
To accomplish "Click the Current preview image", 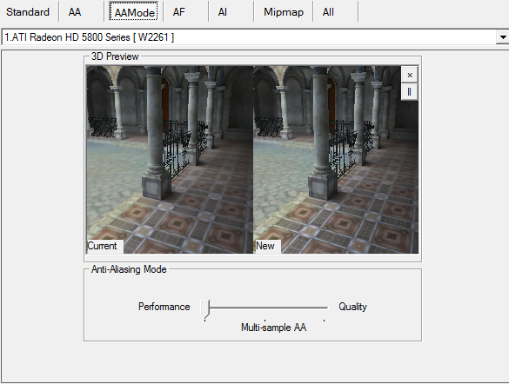I will (170, 160).
